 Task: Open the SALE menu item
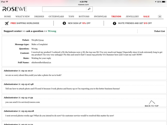(x=146, y=16)
